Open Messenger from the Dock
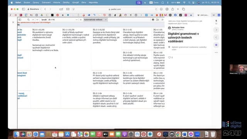Viewport: 247px width, 139px height. tap(191, 134)
